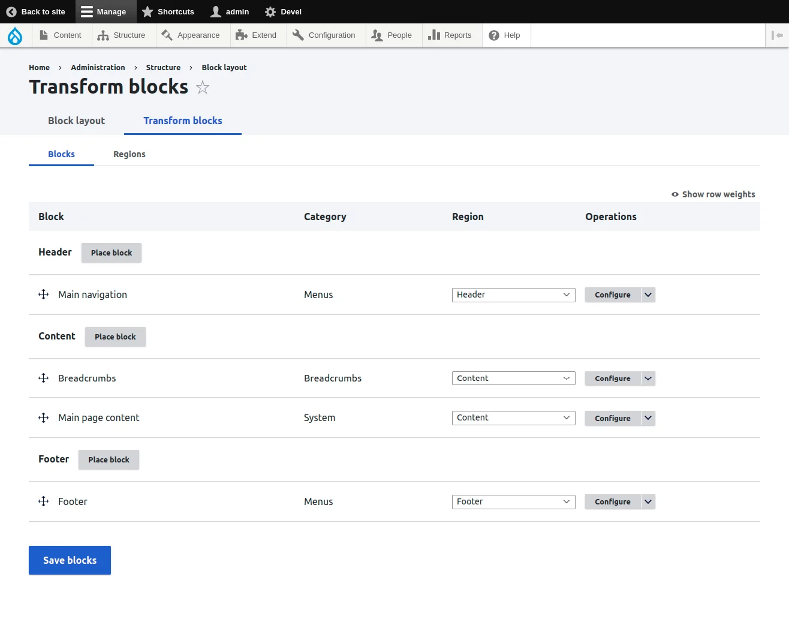The width and height of the screenshot is (789, 643).
Task: Click the People toolbar icon
Action: [x=377, y=35]
